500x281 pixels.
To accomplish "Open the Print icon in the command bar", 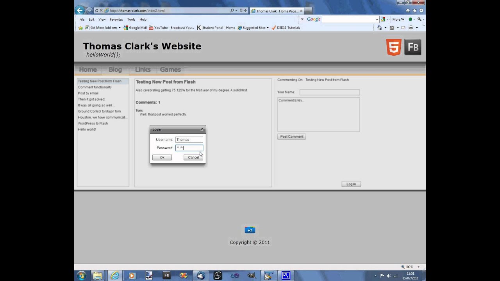I will [411, 28].
